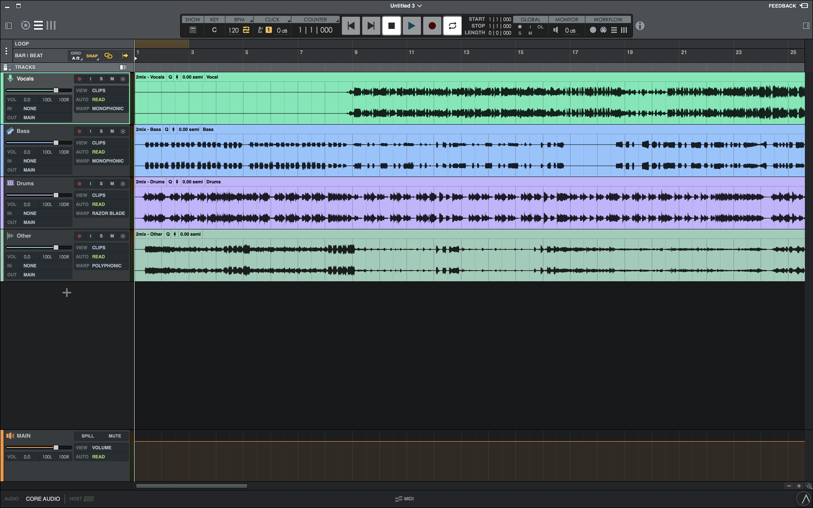Viewport: 813px width, 508px height.
Task: Click the monitor speaker icon
Action: click(556, 30)
